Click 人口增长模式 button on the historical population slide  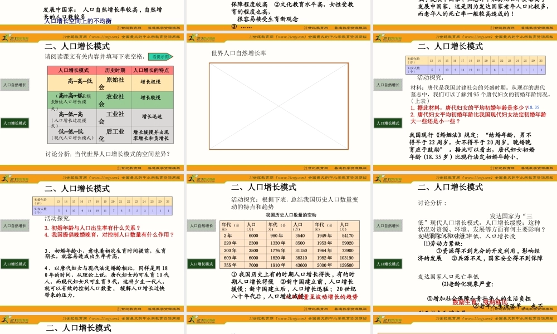pyautogui.click(x=202, y=264)
